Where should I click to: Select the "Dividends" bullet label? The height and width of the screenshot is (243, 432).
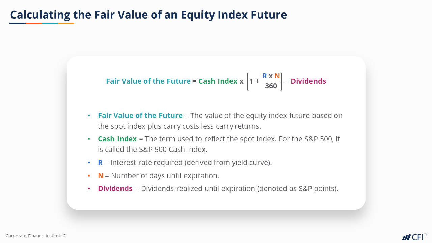click(x=115, y=189)
